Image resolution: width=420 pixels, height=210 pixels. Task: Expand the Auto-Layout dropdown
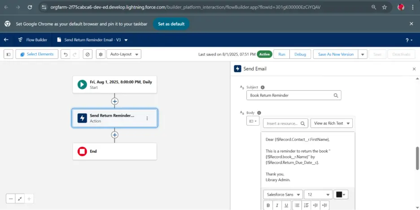[x=124, y=54]
